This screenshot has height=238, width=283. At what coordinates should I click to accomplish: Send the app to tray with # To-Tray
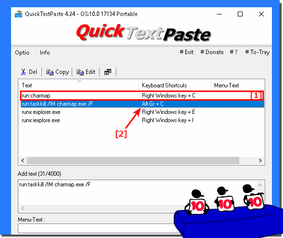pyautogui.click(x=257, y=52)
